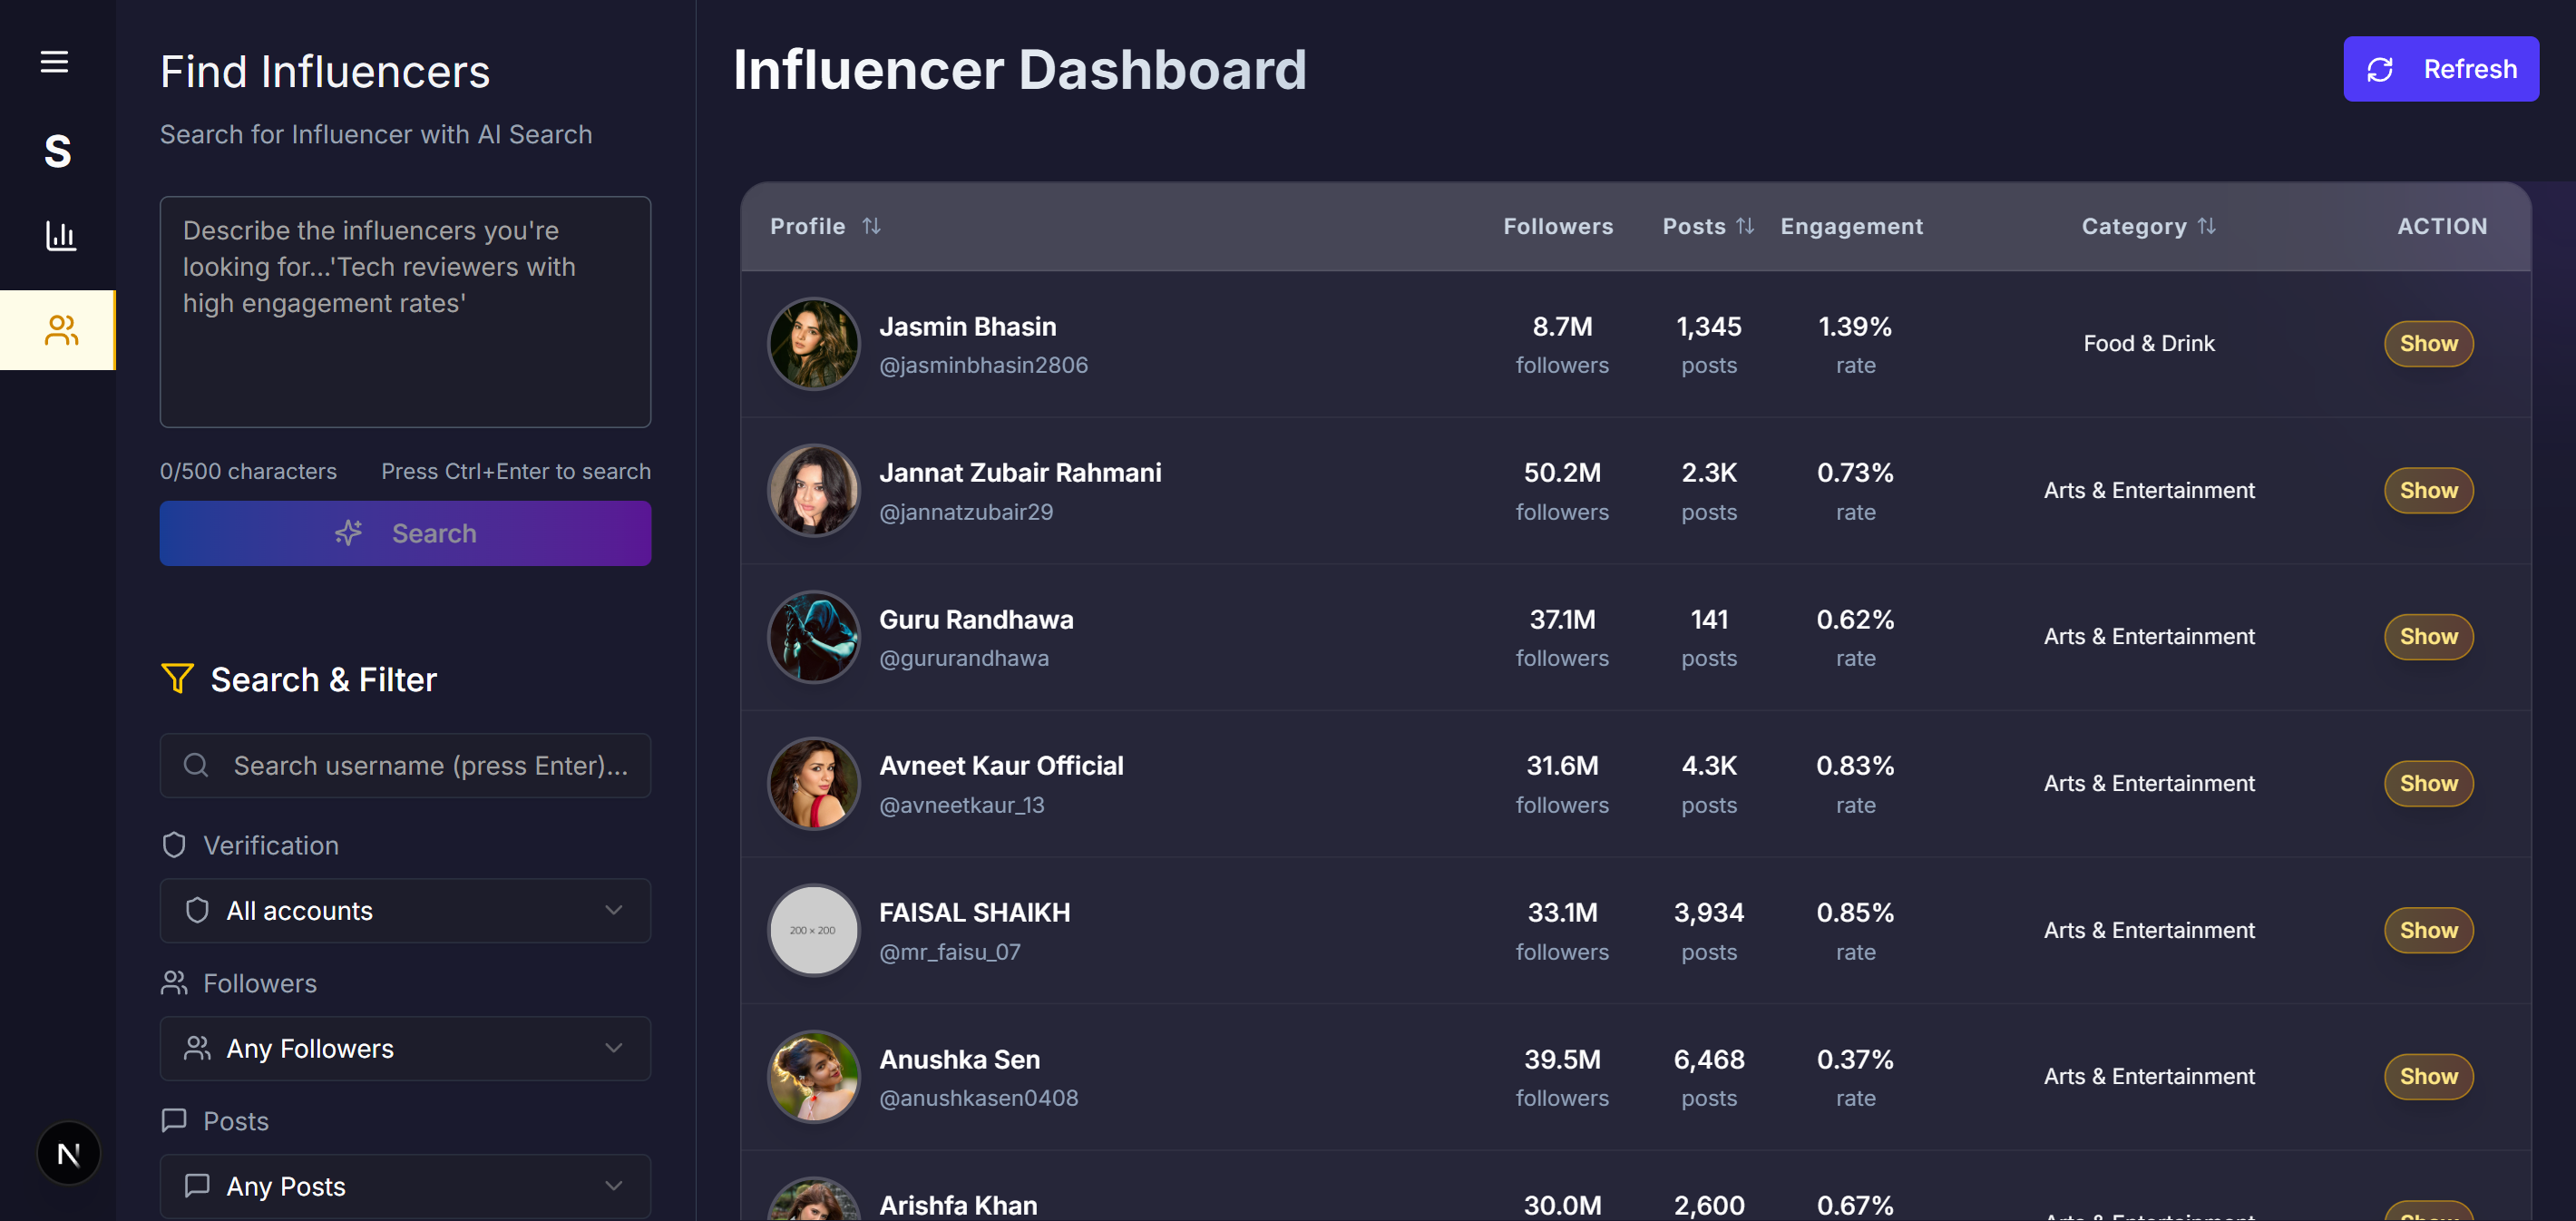
Task: Click the Arishfa Khan name
Action: coord(958,1205)
